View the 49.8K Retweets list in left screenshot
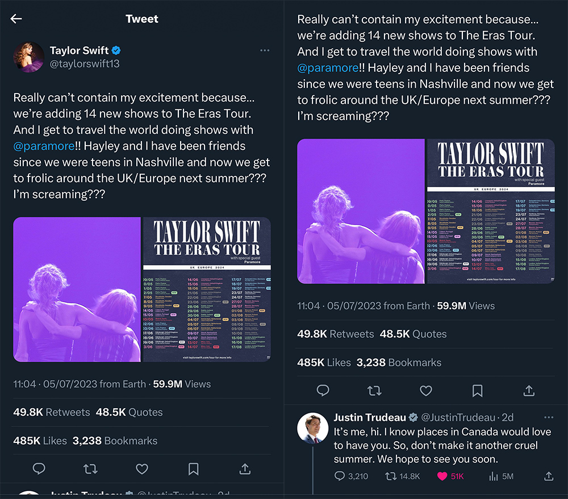This screenshot has width=568, height=499. pyautogui.click(x=51, y=412)
